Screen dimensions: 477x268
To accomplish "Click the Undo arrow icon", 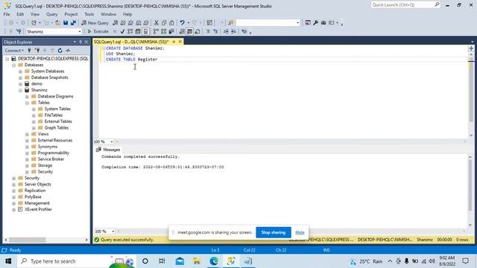I will tap(182, 23).
